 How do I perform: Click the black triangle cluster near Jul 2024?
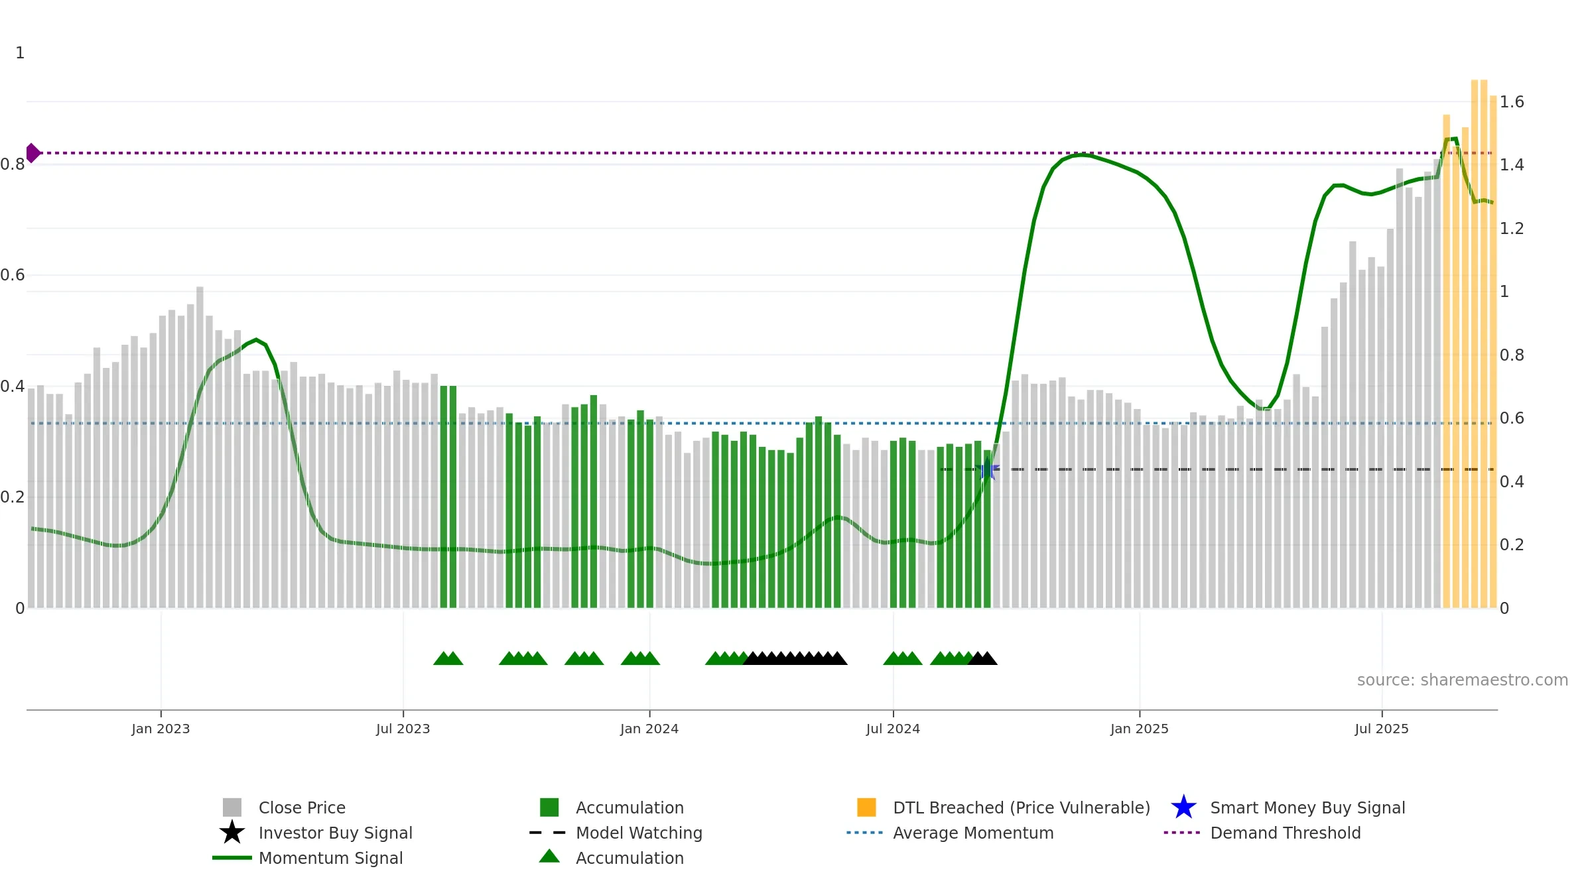[795, 658]
